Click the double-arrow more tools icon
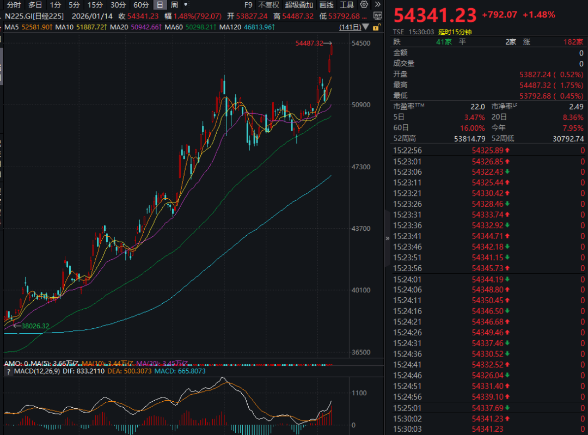This screenshot has height=435, width=588. [378, 5]
